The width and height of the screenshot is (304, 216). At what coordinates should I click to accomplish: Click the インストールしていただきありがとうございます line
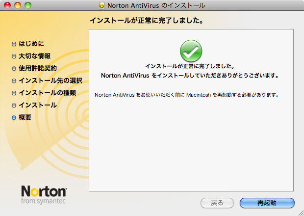tap(190, 75)
